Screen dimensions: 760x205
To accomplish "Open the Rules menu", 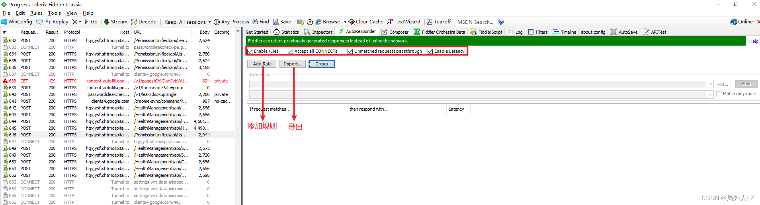I will pos(36,13).
